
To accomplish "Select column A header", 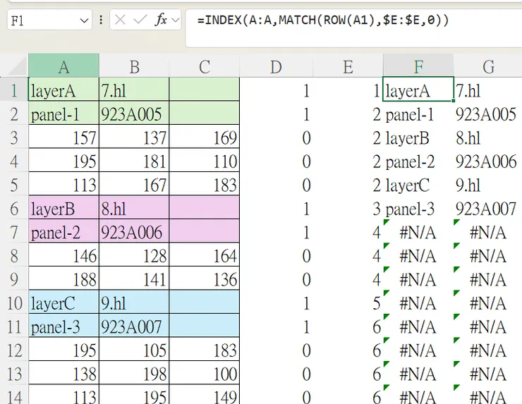I will 63,66.
